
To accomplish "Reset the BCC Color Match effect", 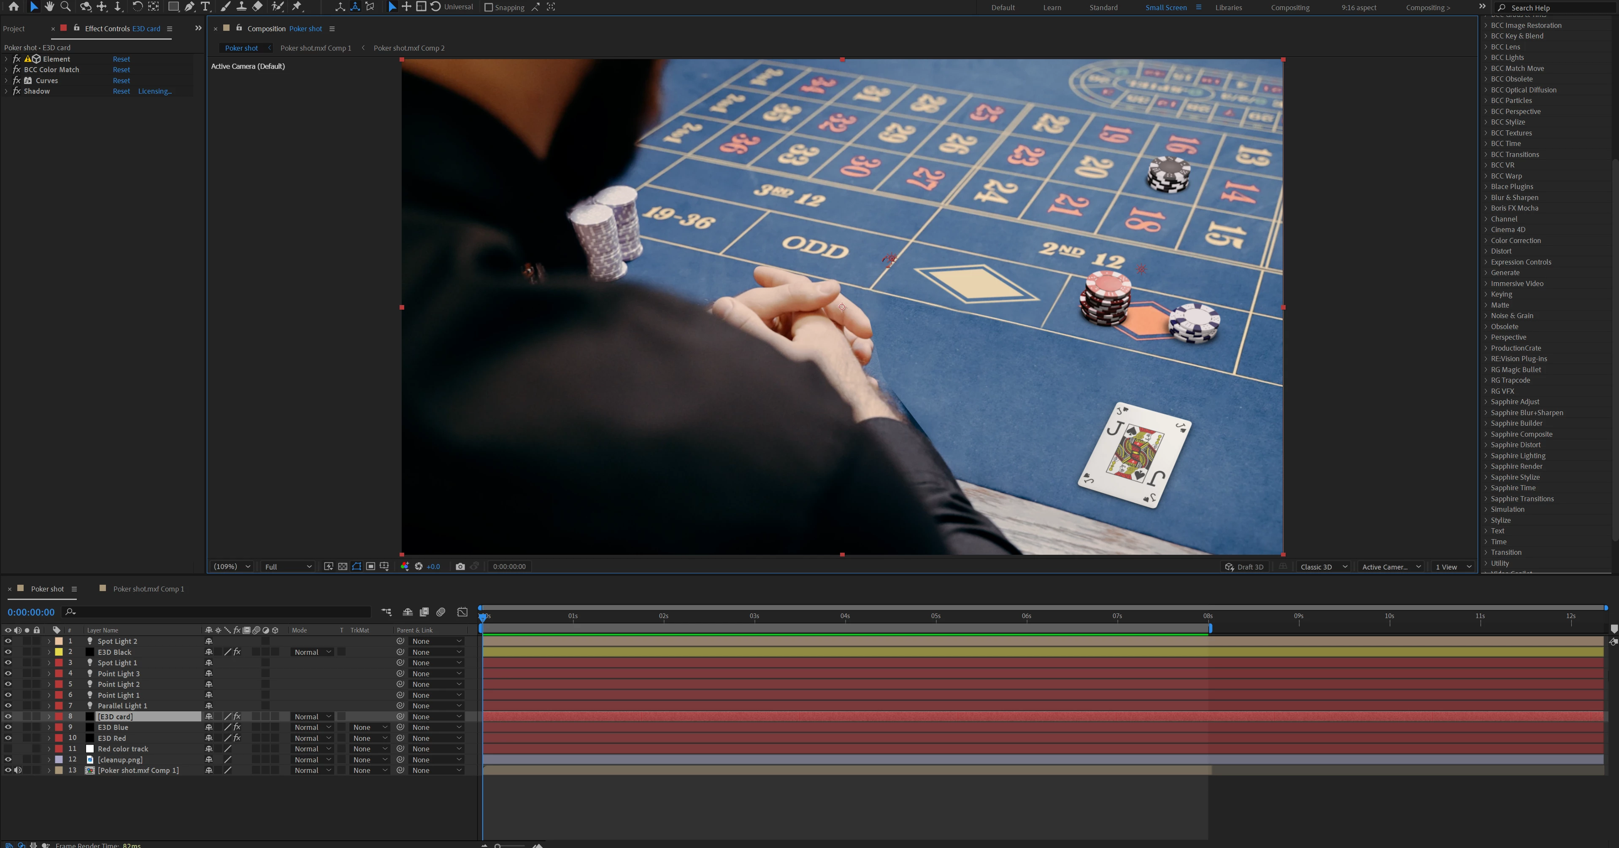I will pos(121,70).
